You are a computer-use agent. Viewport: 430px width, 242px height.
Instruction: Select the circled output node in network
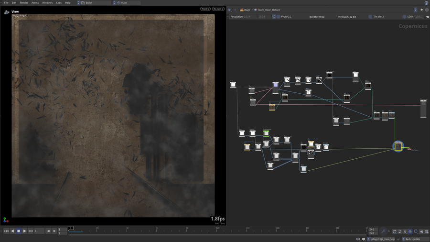398,146
